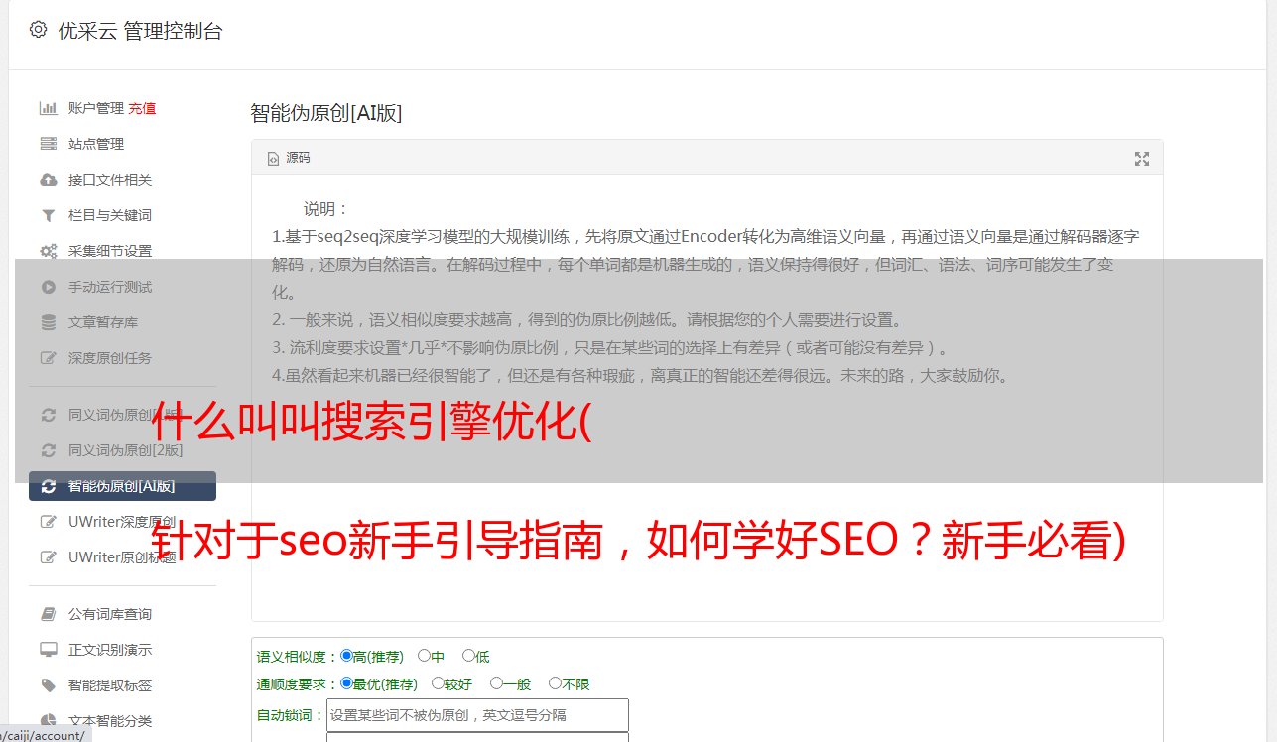
Task: Open 账户管理 bar chart icon
Action: pyautogui.click(x=48, y=108)
